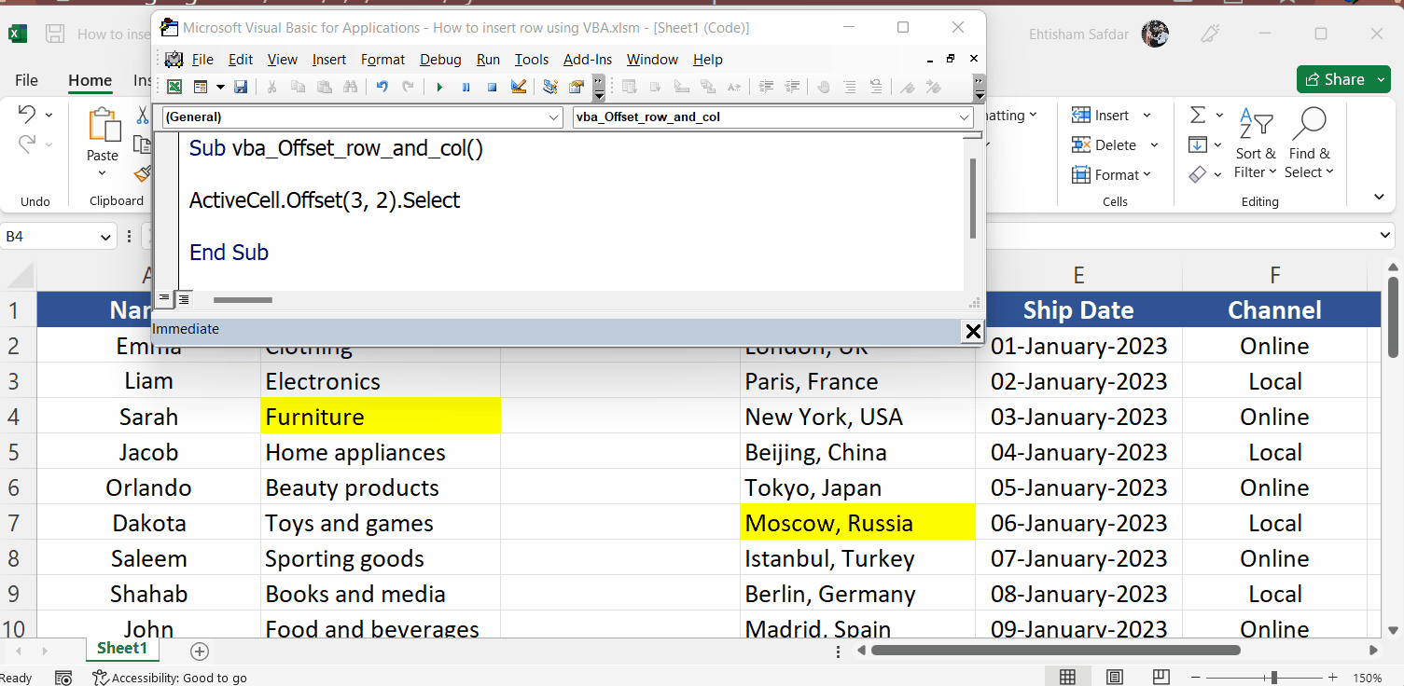
Task: Click the Break icon to pause execution
Action: 464,87
